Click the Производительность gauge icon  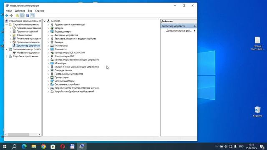14,42
